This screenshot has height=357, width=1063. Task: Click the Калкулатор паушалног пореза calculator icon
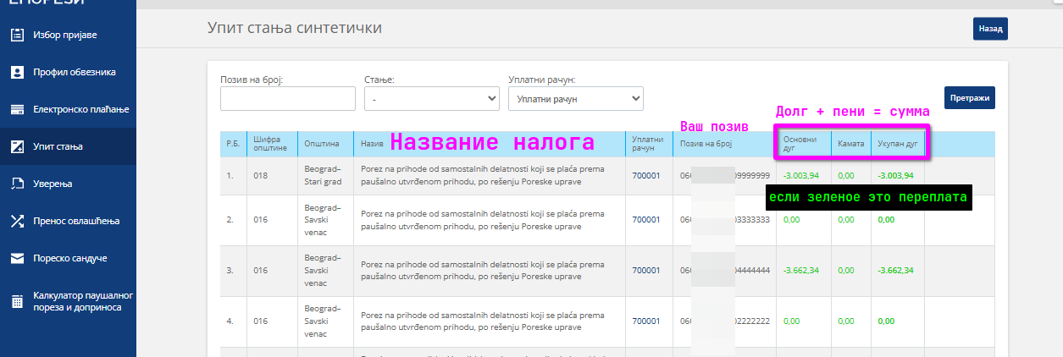click(x=17, y=301)
